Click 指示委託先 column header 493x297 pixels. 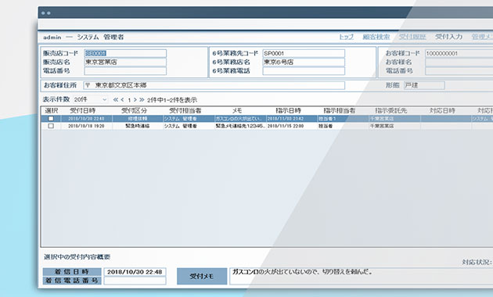[x=391, y=111]
